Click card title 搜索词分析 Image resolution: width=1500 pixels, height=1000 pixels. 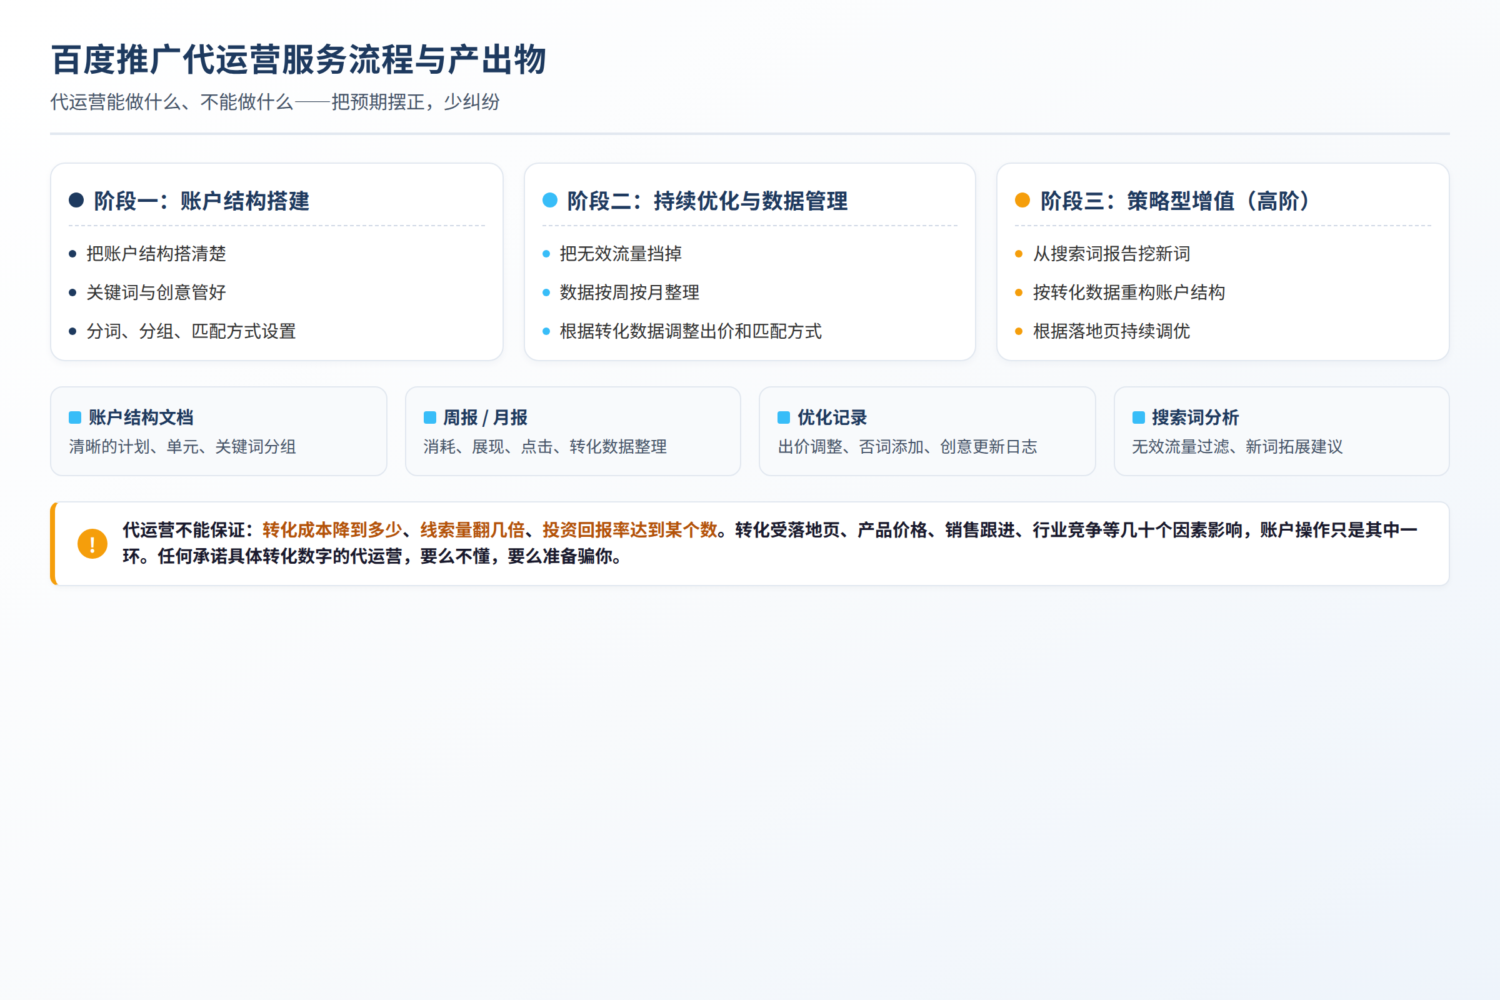pyautogui.click(x=1195, y=417)
